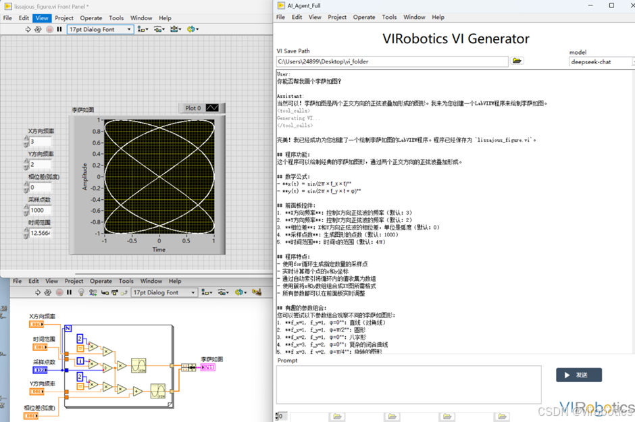This screenshot has width=635, height=422.
Task: Open Reorder menu on front panel toolbar
Action: coord(193,29)
